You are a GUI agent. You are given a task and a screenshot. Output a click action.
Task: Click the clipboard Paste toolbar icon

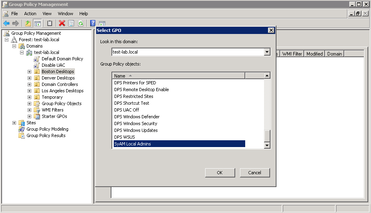coord(50,24)
